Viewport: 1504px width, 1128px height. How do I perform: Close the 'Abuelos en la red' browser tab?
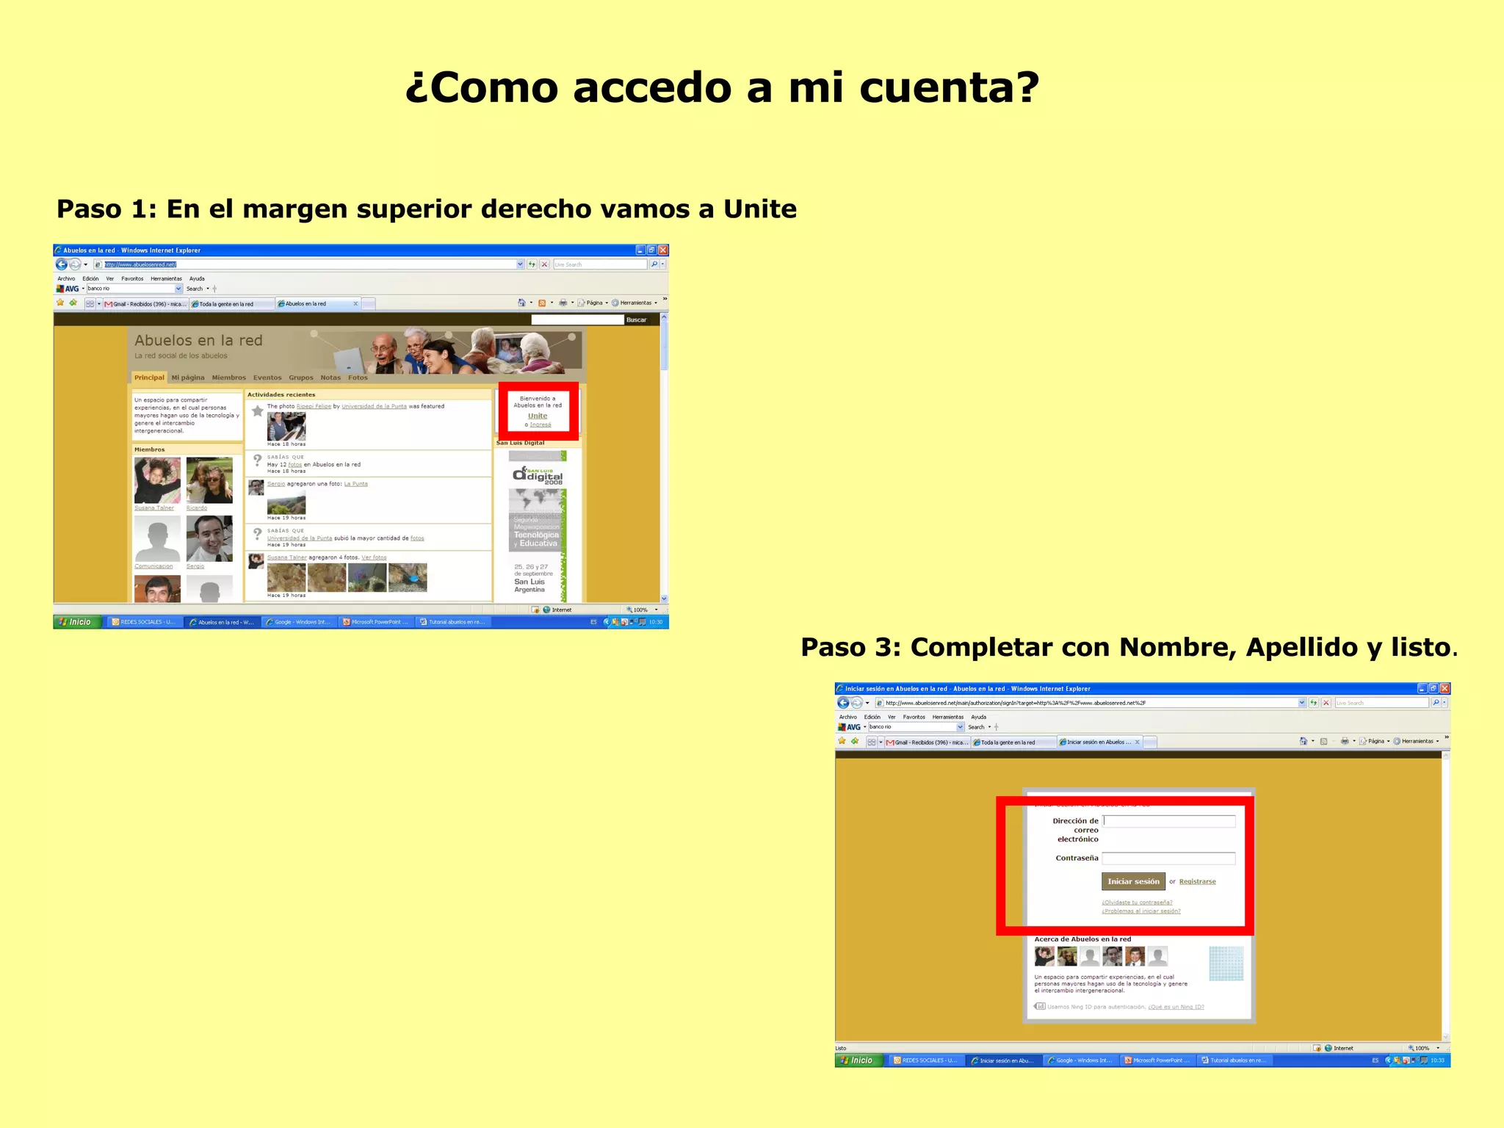point(356,303)
